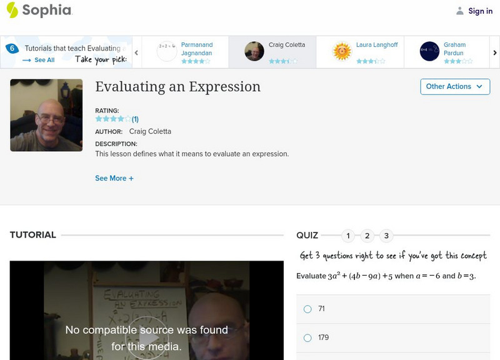Go to quiz question 1

pos(348,236)
